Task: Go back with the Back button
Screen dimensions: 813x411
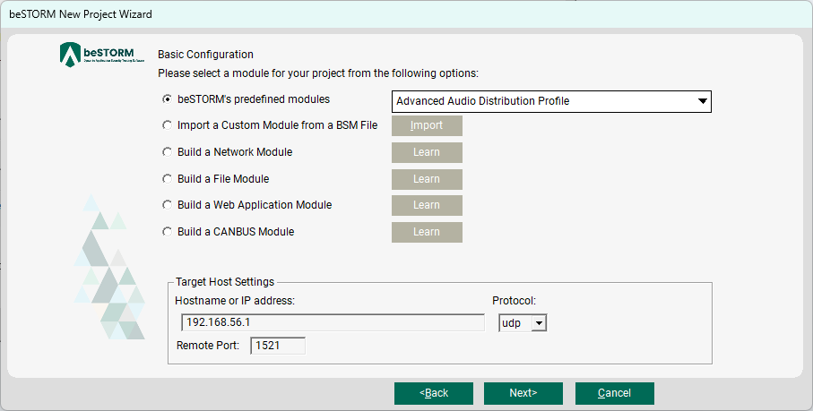Action: coord(434,393)
